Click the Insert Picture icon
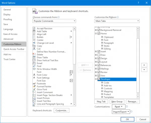The width and height of the screenshot is (151, 123). (x=34, y=98)
